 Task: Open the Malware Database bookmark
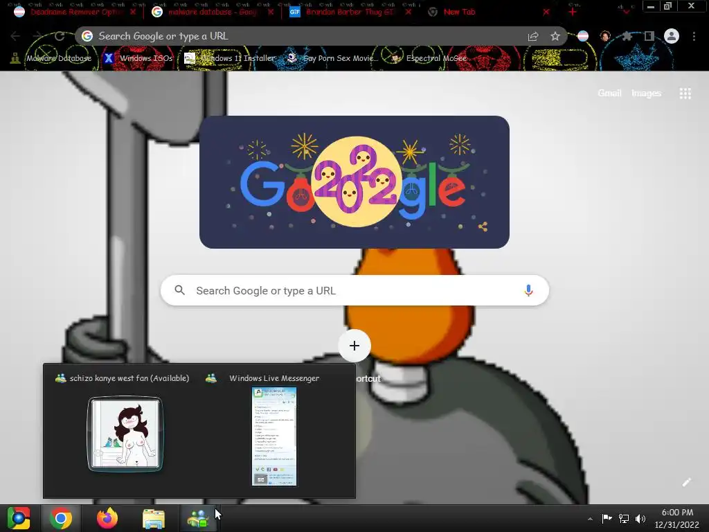(51, 58)
